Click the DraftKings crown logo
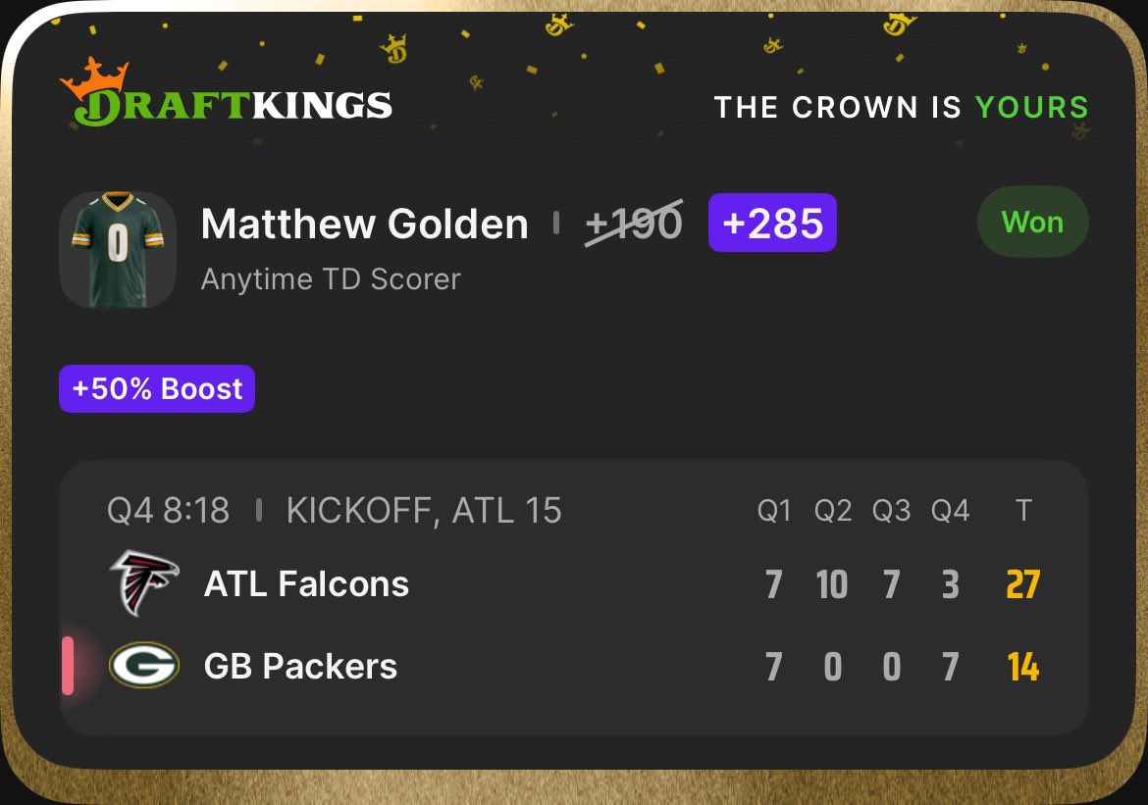The width and height of the screenshot is (1148, 805). point(227,92)
